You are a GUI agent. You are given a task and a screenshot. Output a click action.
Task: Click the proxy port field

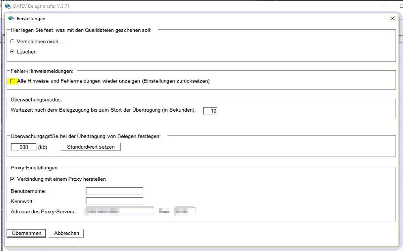click(184, 211)
